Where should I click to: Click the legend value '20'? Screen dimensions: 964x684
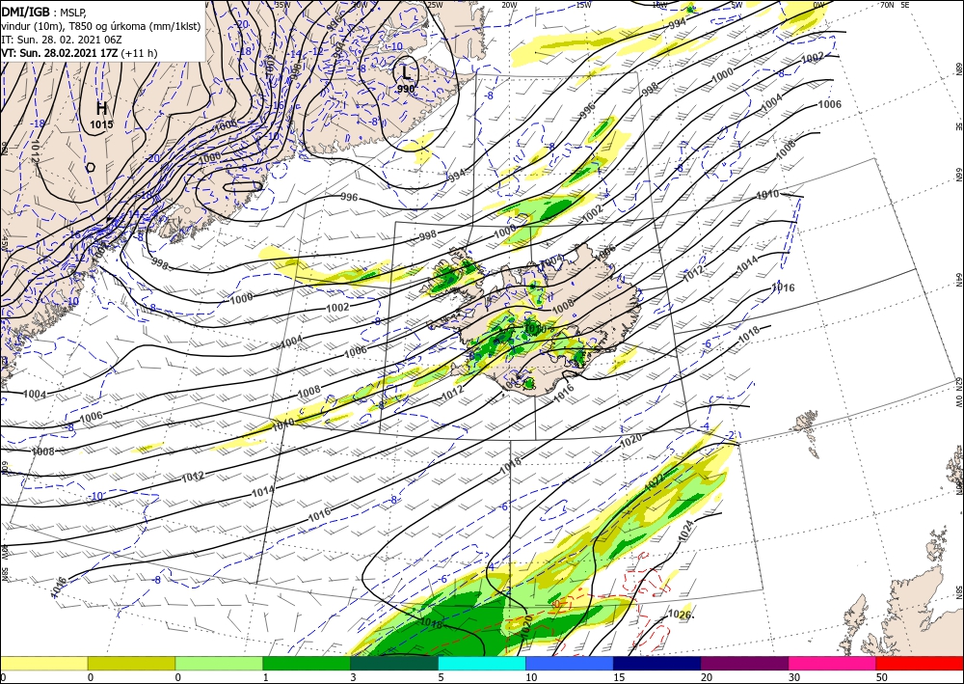tap(707, 677)
